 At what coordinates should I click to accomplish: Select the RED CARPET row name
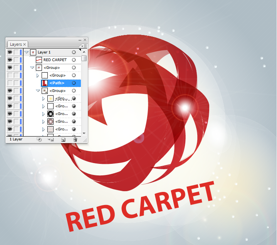pyautogui.click(x=55, y=60)
